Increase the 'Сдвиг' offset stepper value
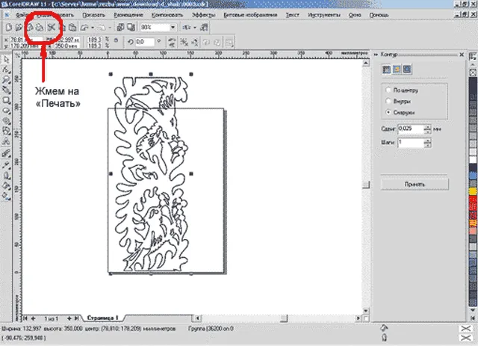This screenshot has height=346, width=478. click(x=428, y=127)
